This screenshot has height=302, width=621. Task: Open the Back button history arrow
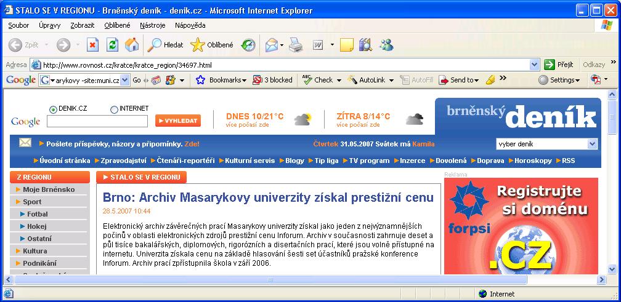click(x=46, y=45)
